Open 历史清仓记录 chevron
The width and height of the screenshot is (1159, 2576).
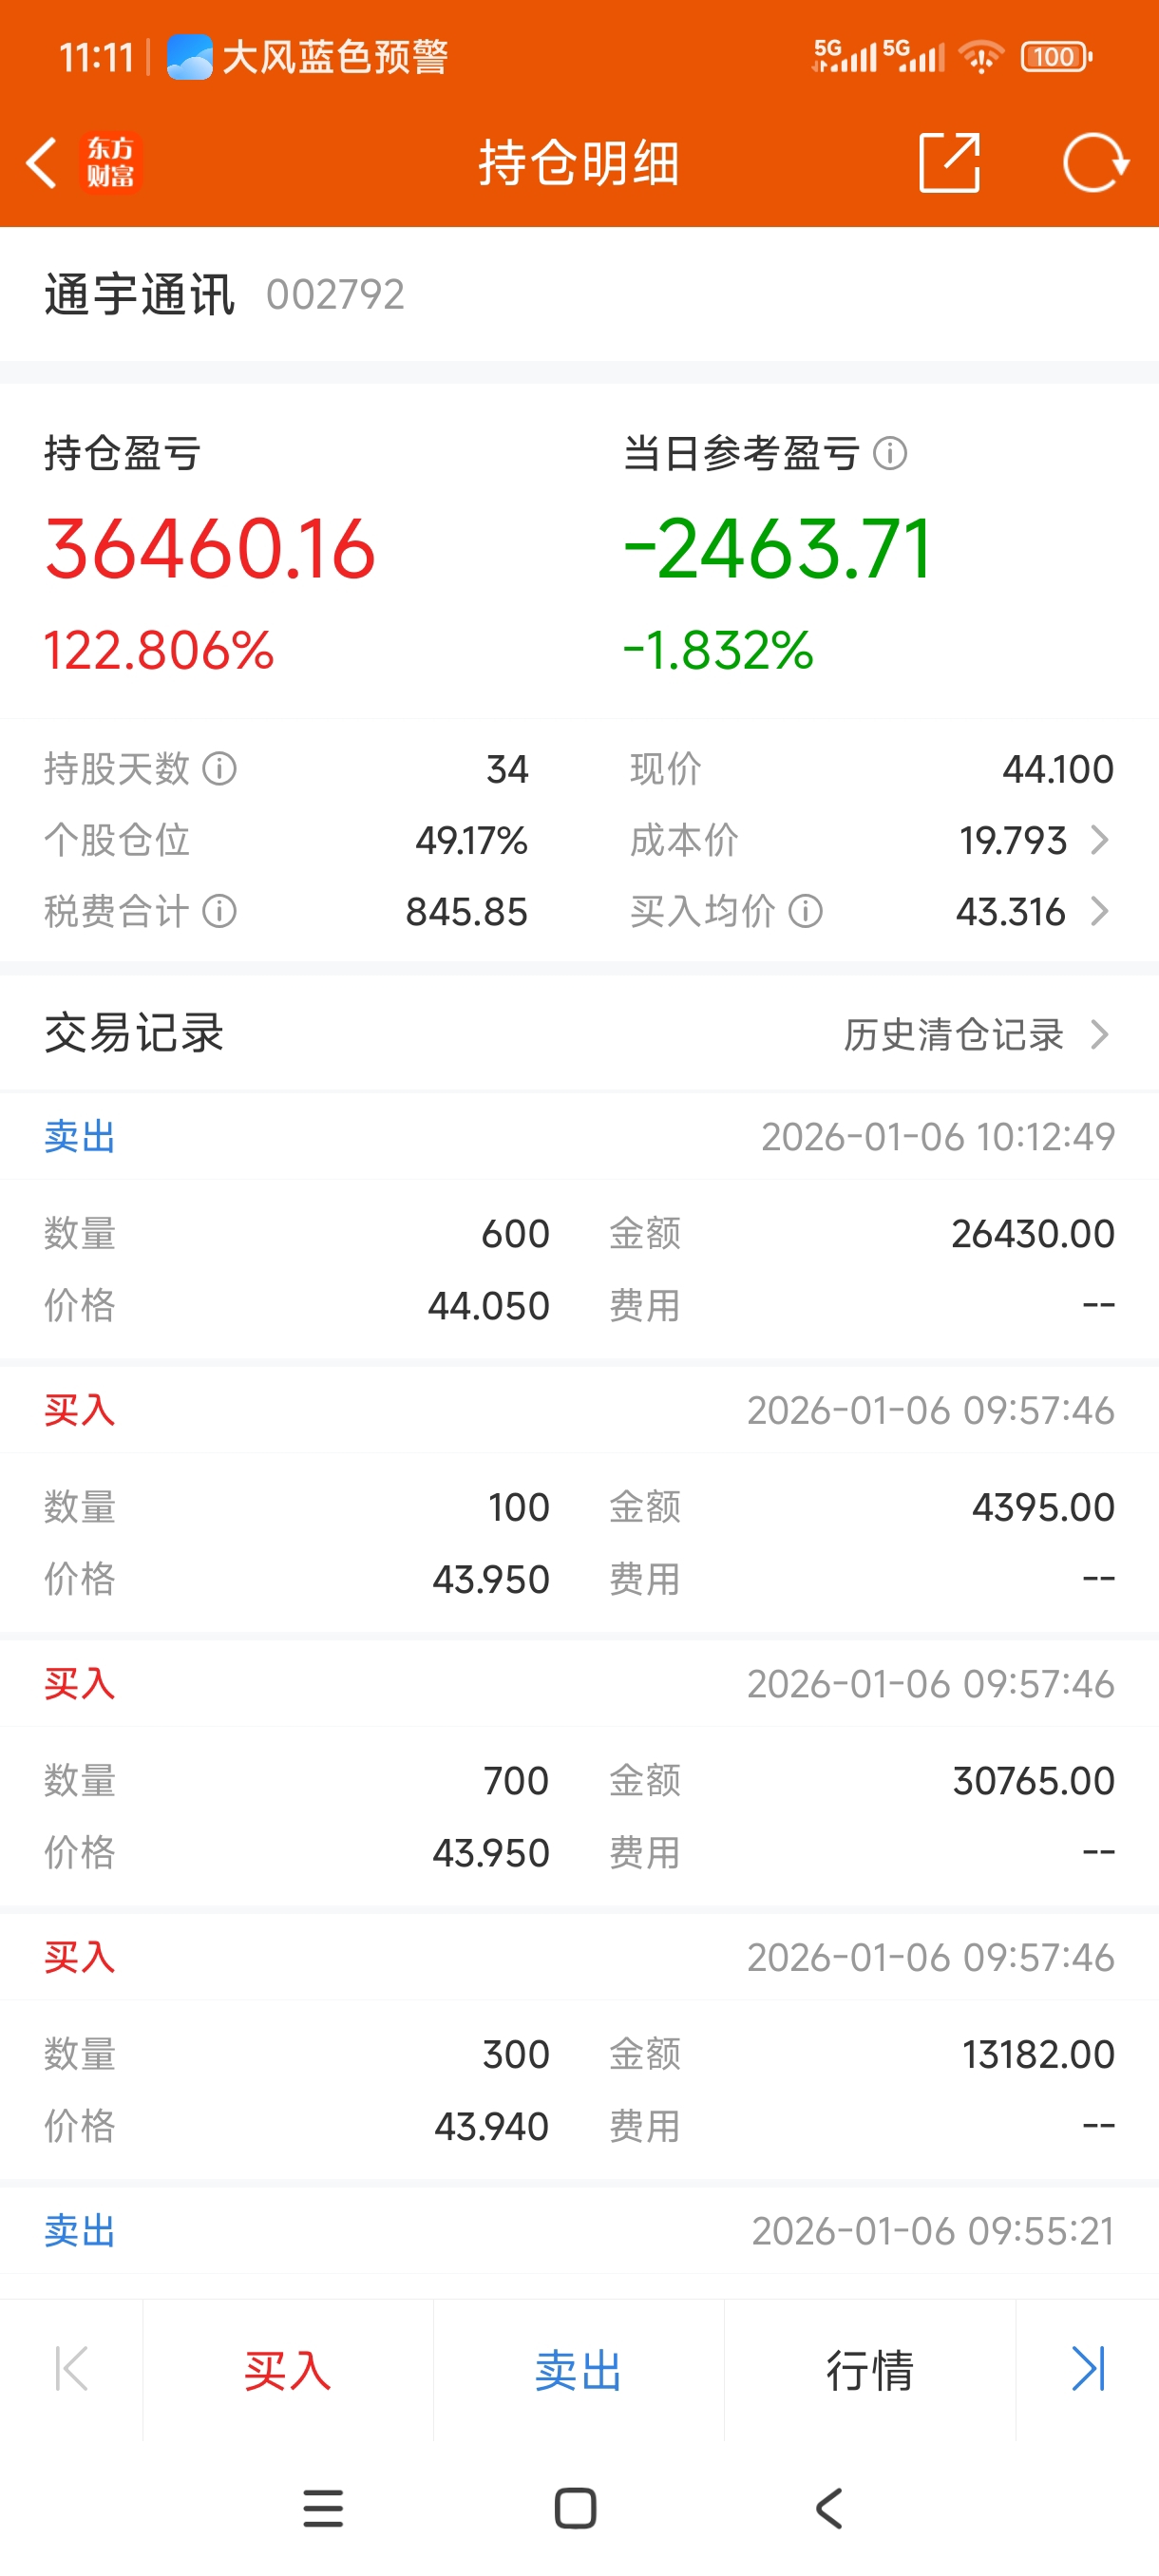point(1100,1034)
